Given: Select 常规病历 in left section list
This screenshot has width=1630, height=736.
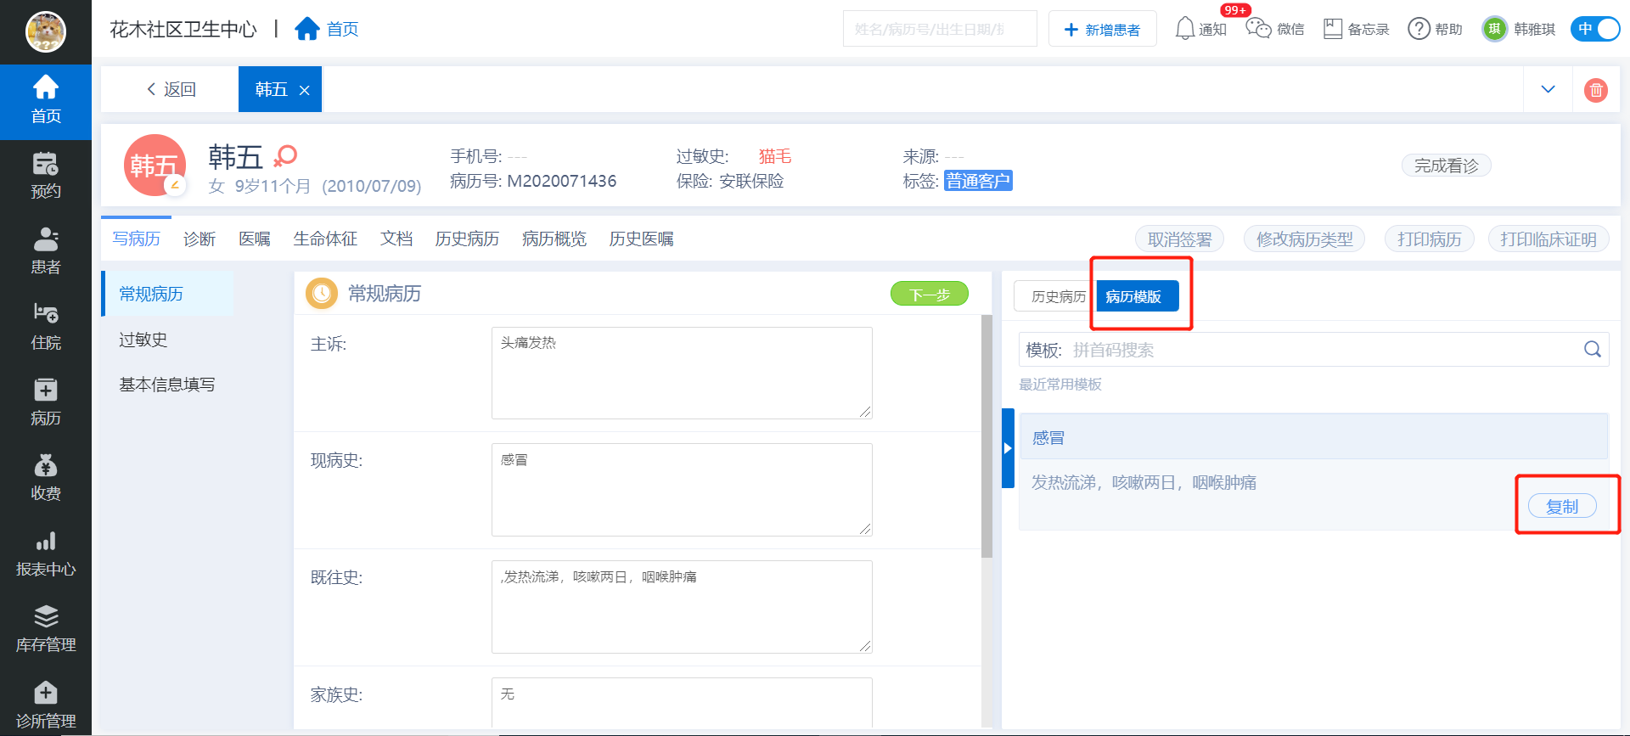Looking at the screenshot, I should pyautogui.click(x=167, y=294).
